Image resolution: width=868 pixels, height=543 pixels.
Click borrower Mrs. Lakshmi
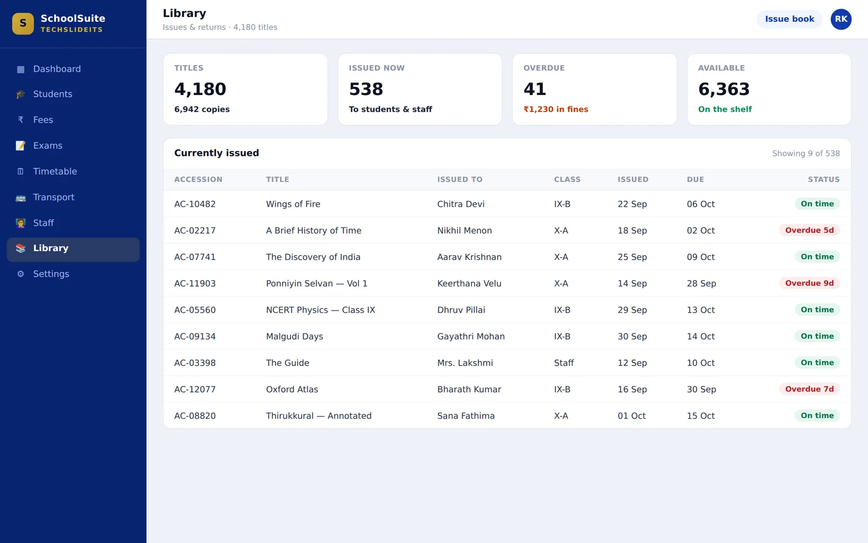[x=465, y=363]
